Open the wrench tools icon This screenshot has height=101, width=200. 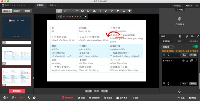(x=29, y=98)
